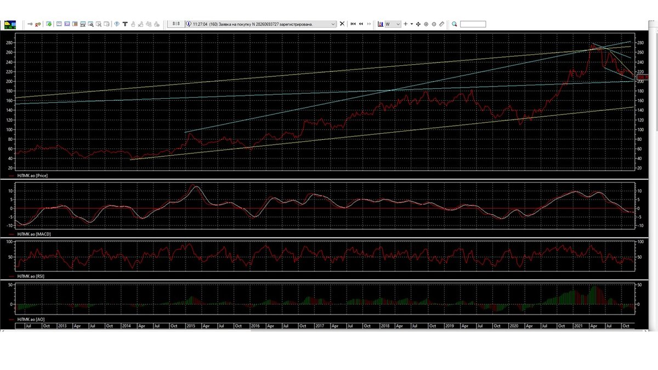Click the НЛМК ао [AO] legend label
The image size is (658, 370).
[x=31, y=319]
